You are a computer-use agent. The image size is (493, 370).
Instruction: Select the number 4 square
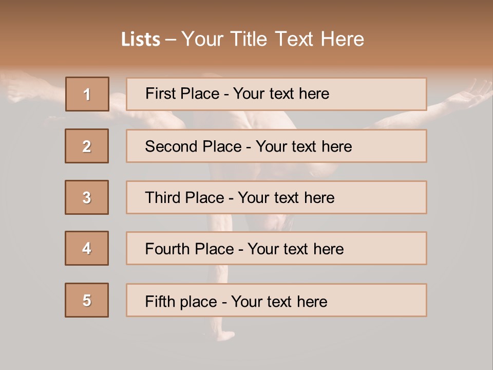(87, 248)
